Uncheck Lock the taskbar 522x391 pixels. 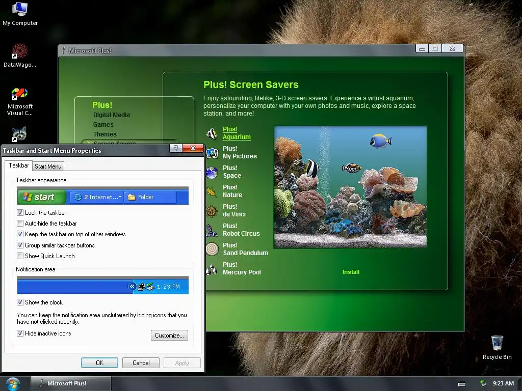coord(20,213)
